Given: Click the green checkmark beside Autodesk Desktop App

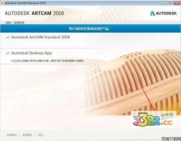Looking at the screenshot, I should [8, 53].
